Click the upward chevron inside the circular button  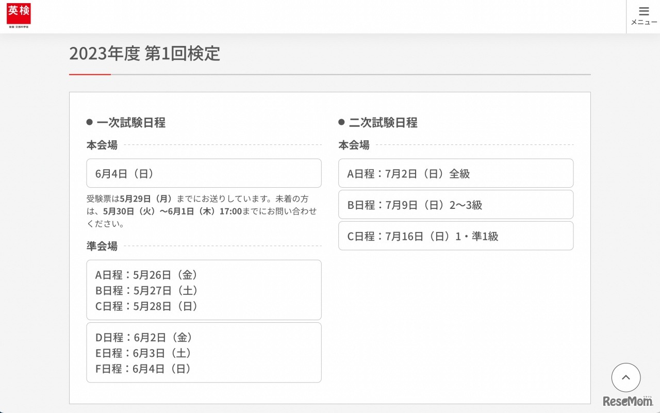[x=625, y=377]
